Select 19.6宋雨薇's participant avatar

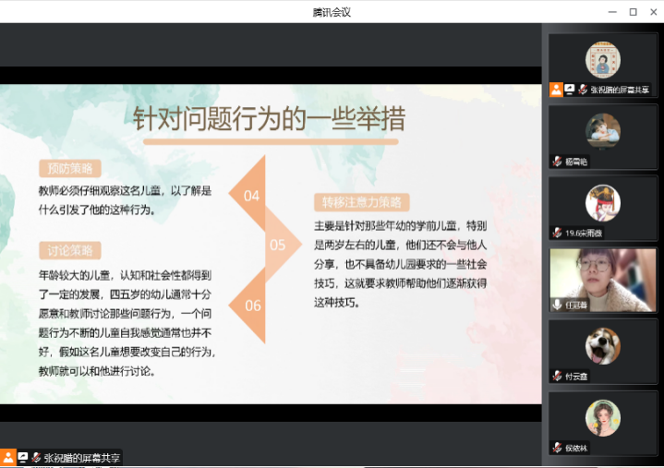tap(603, 202)
